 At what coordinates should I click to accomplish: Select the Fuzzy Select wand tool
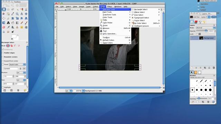click(x=17, y=9)
